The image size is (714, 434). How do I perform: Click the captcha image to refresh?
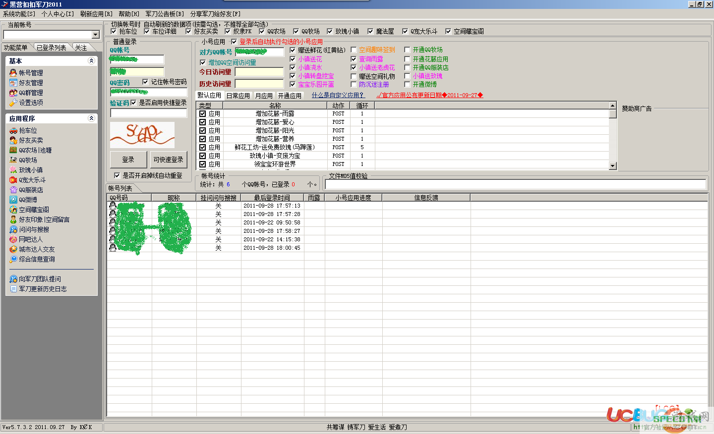pos(142,135)
